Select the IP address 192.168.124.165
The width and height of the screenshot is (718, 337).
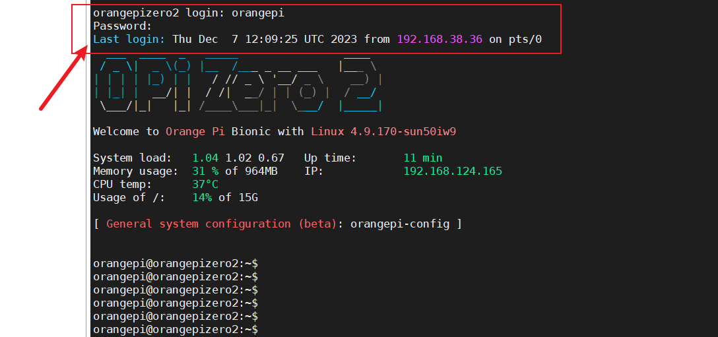(453, 171)
